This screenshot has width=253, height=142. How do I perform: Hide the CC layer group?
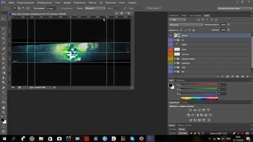click(170, 40)
